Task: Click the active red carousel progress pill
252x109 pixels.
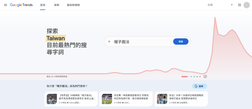Action: (x=185, y=77)
